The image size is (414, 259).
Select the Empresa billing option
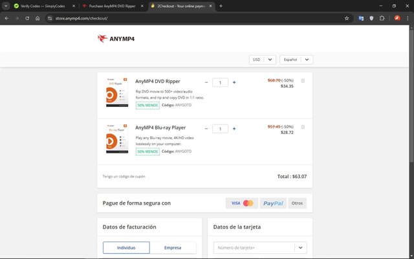[x=173, y=247]
